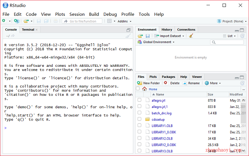Open the List view dropdown
Screen dimensions: 249x156
(x=229, y=36)
